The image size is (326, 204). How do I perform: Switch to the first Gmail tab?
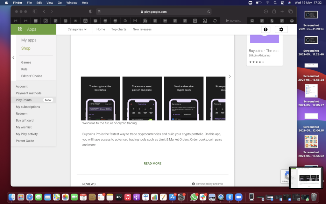16,21
